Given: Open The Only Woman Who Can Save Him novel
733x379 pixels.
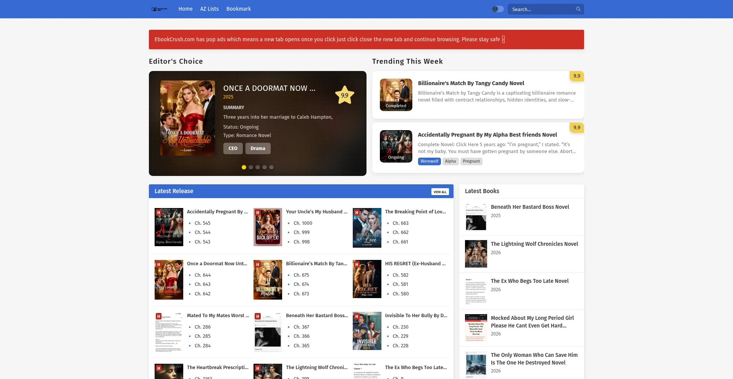Looking at the screenshot, I should (x=534, y=359).
